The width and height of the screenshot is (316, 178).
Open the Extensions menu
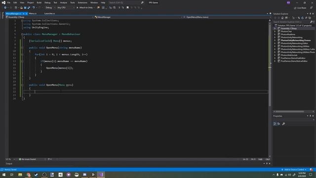[x=82, y=2]
